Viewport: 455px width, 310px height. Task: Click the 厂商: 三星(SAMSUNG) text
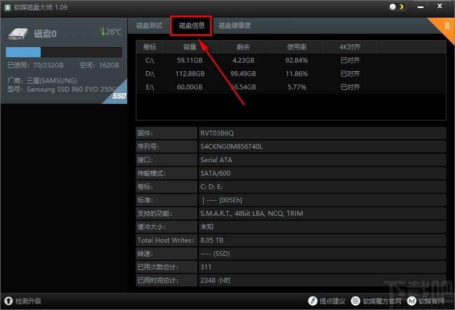42,80
